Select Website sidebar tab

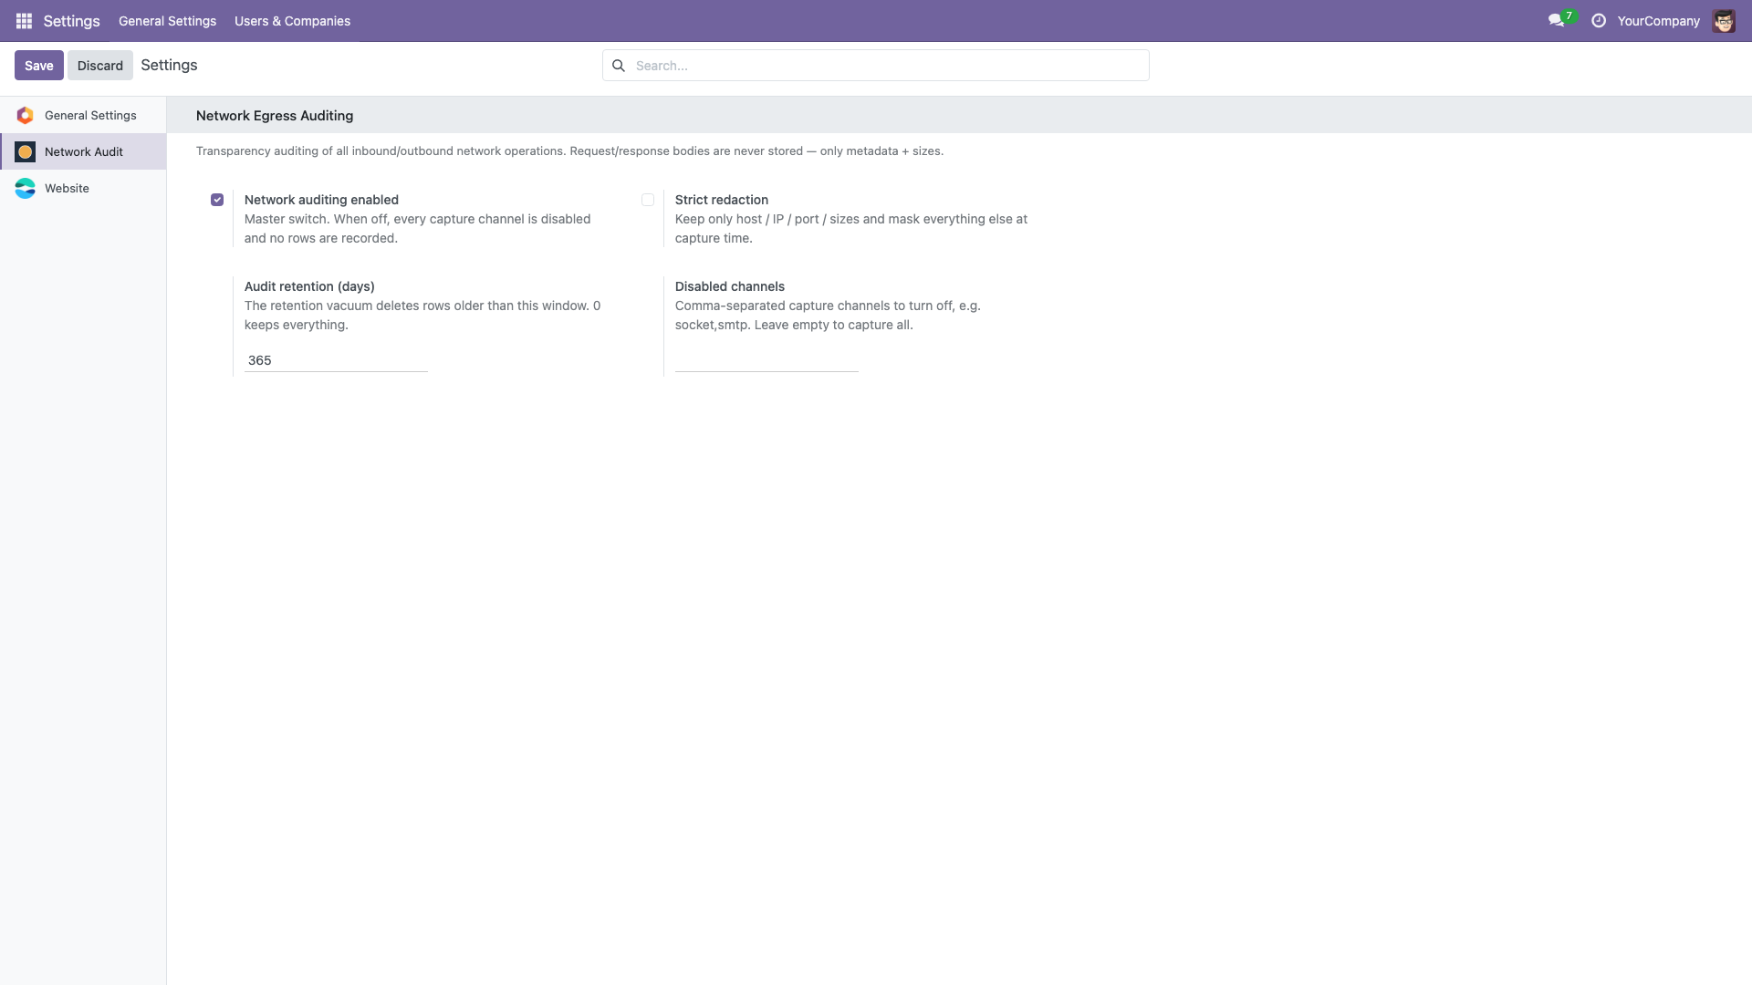(x=83, y=188)
